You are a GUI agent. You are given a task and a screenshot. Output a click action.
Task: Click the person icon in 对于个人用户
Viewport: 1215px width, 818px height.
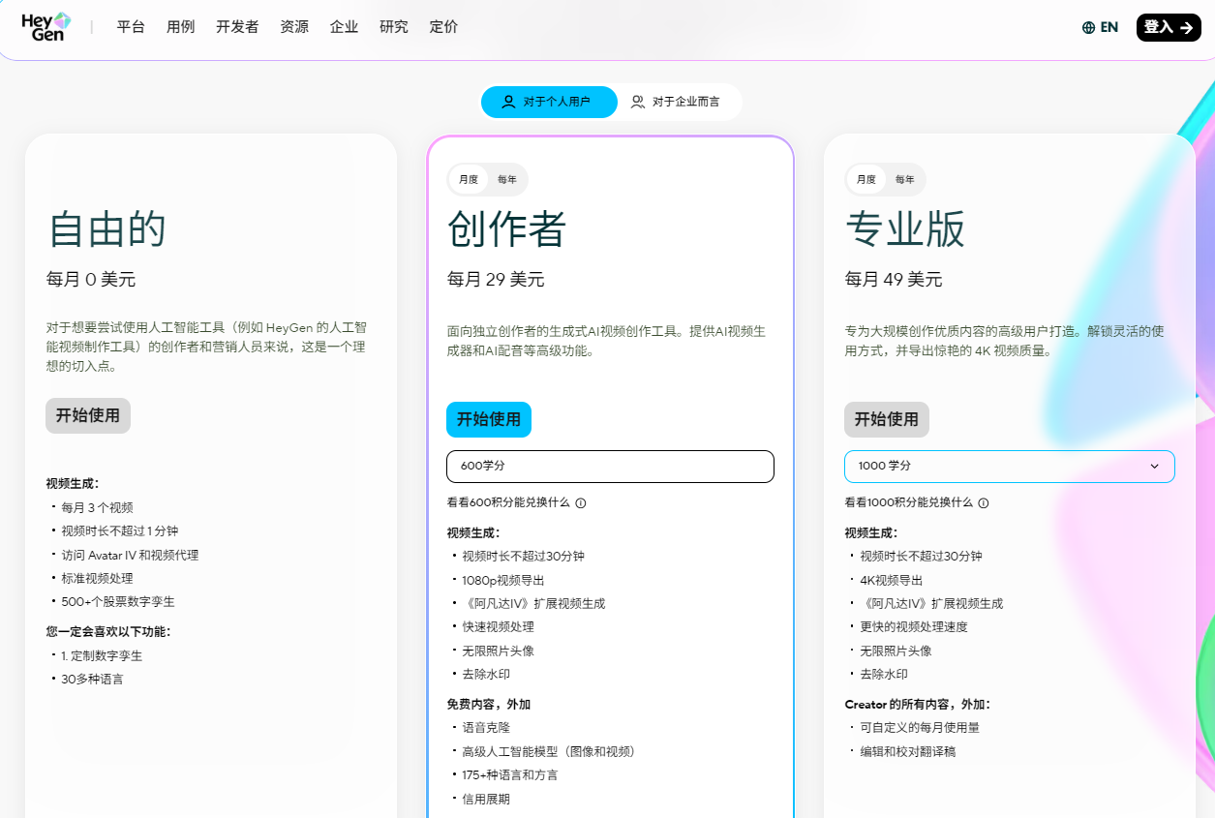pos(508,102)
